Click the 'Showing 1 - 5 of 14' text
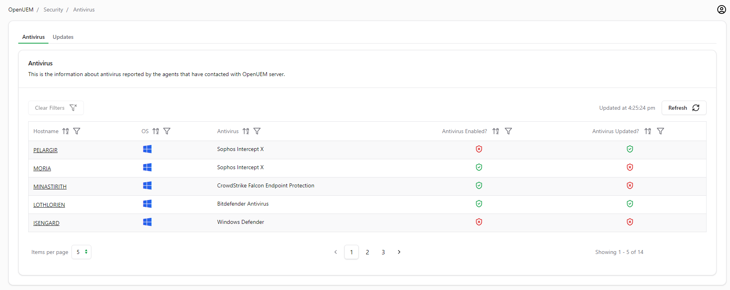Image resolution: width=730 pixels, height=290 pixels. pos(619,252)
